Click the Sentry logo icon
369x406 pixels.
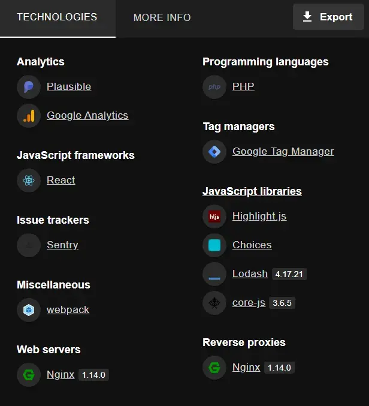tap(29, 245)
